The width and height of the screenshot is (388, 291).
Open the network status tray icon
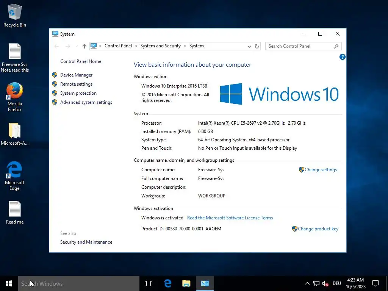316,283
